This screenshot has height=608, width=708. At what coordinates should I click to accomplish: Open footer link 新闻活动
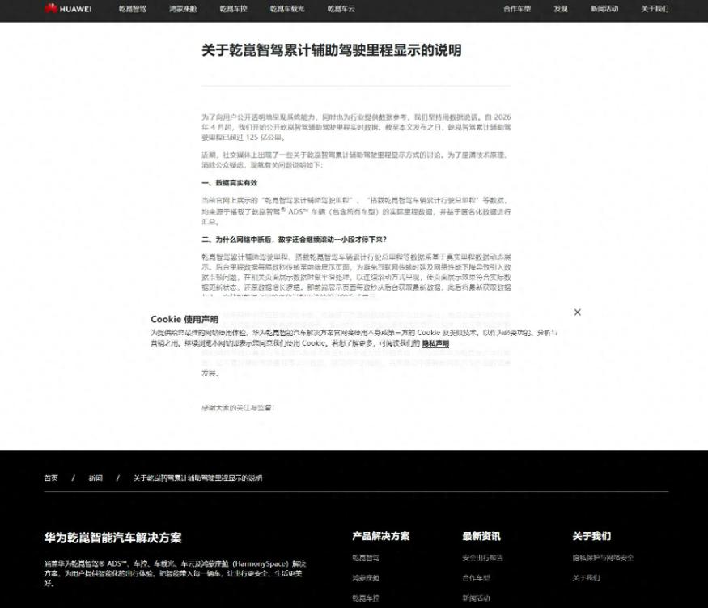tap(476, 598)
